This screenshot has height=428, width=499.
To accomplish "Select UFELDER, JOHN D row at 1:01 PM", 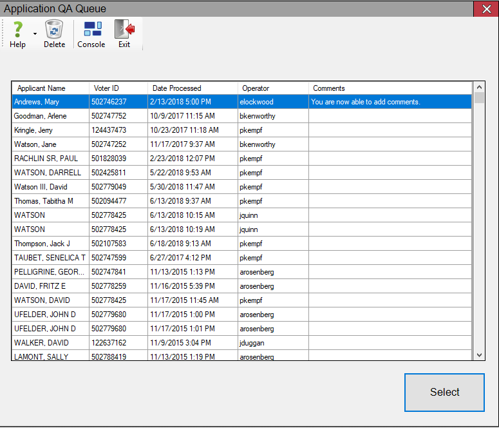I will click(x=241, y=329).
